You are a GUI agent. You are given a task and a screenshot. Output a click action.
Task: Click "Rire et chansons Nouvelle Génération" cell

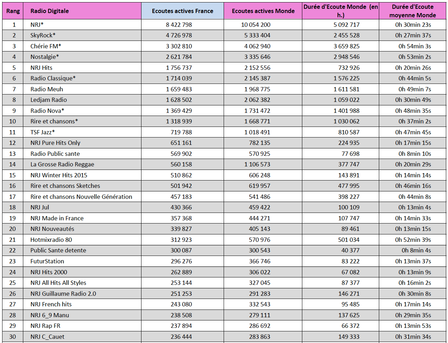pyautogui.click(x=81, y=197)
